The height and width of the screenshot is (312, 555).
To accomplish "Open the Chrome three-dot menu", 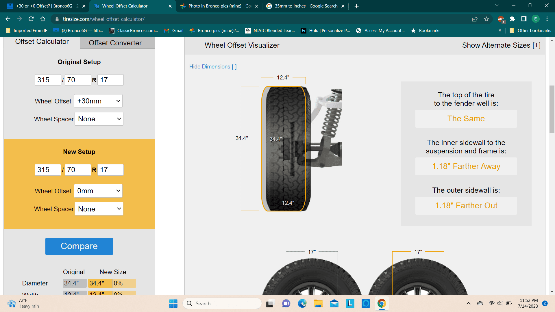I will pos(547,19).
